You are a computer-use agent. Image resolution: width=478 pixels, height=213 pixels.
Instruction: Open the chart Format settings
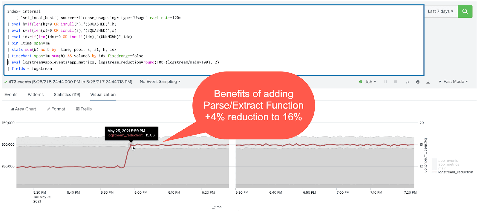tap(56, 109)
